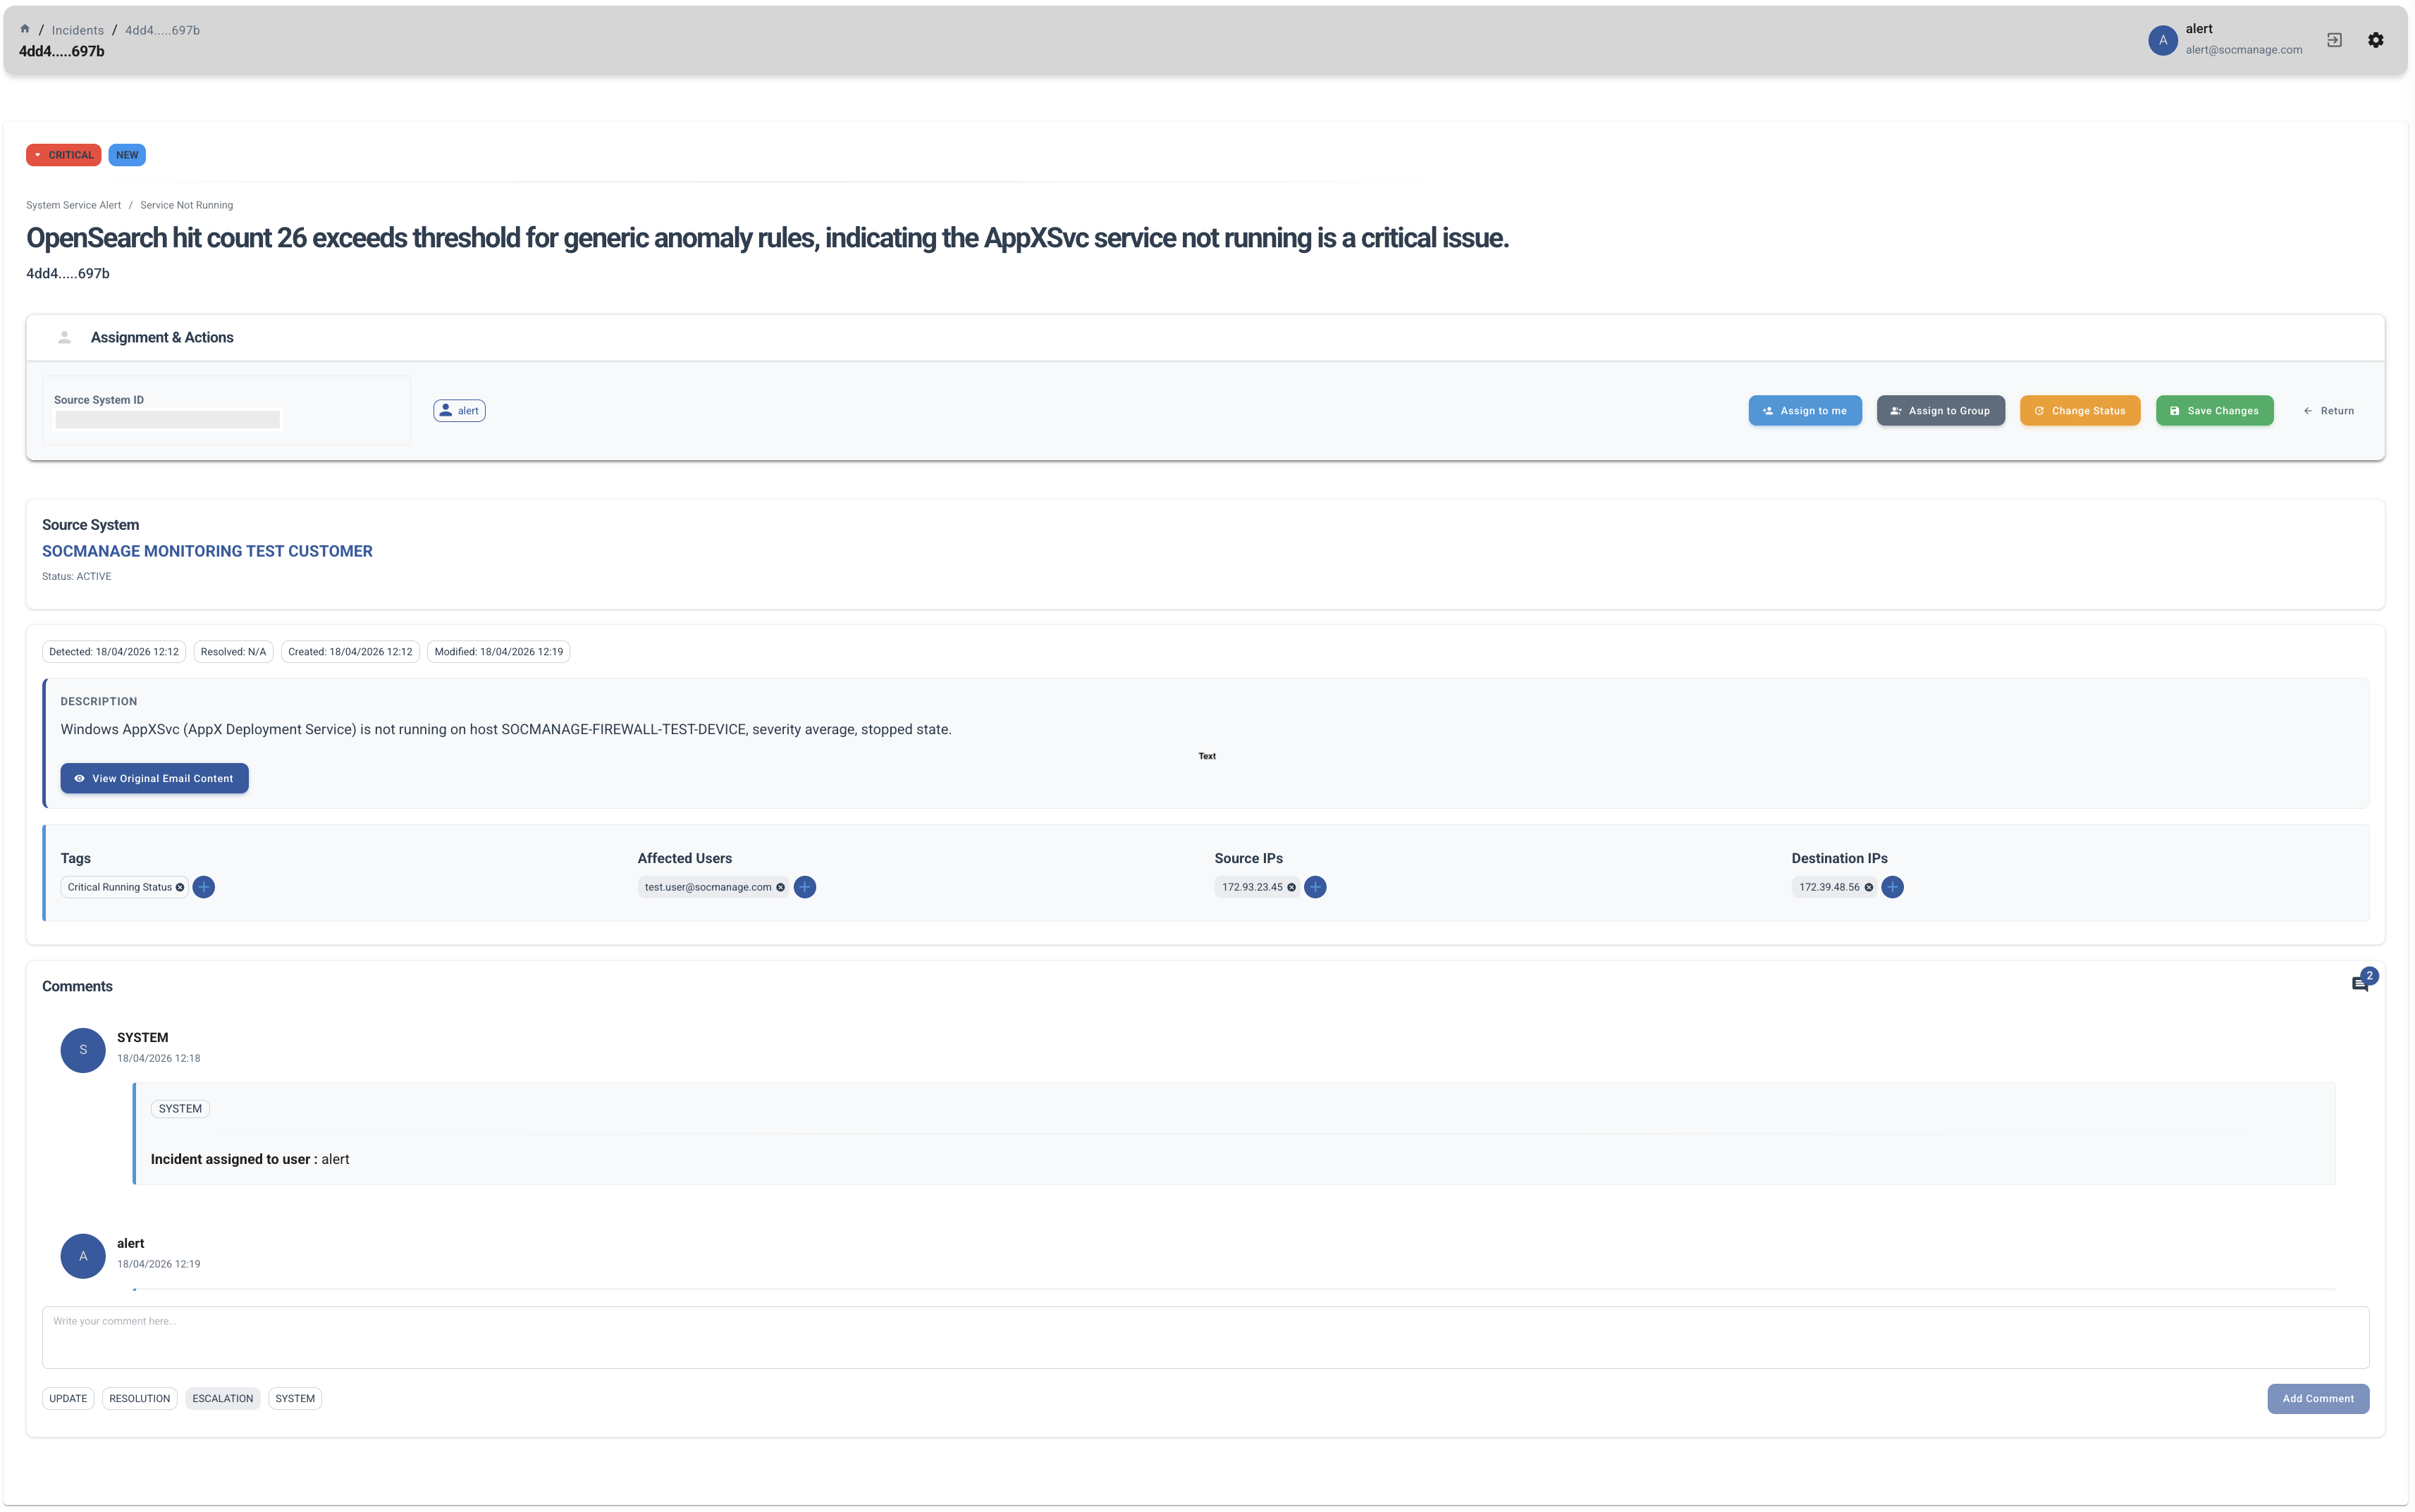Click the NEW status badge
The image size is (2415, 1512).
[x=127, y=154]
